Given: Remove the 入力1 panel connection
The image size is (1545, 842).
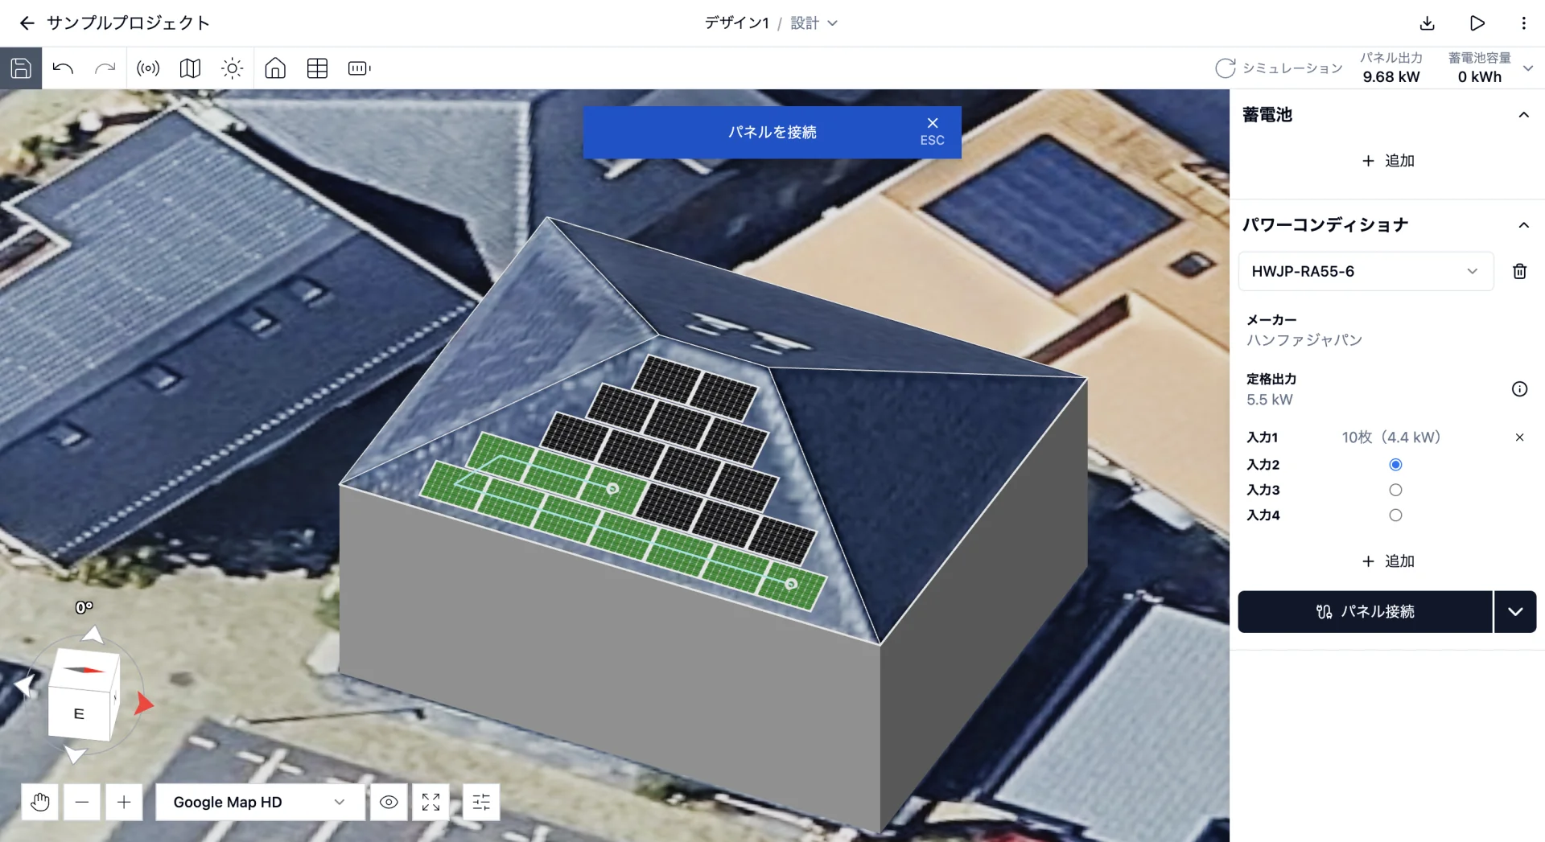Looking at the screenshot, I should click(x=1519, y=437).
